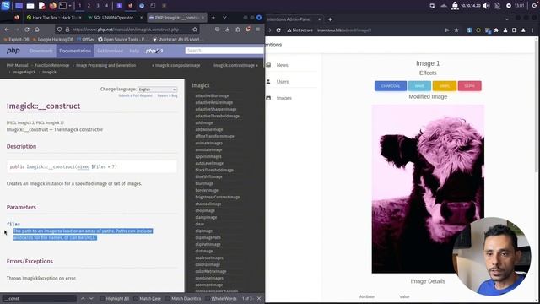
Task: Open the Google Hacking DB bookmark
Action: (52, 40)
